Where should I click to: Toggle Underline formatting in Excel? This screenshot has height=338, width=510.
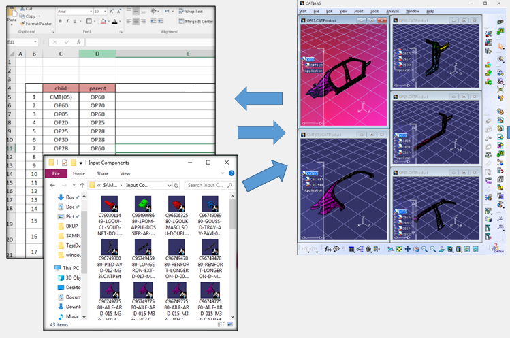click(x=75, y=21)
